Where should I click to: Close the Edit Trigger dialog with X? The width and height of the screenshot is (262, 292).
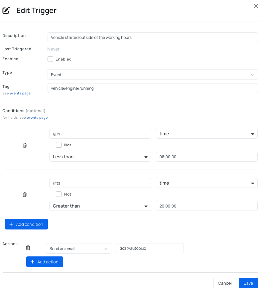(x=256, y=6)
